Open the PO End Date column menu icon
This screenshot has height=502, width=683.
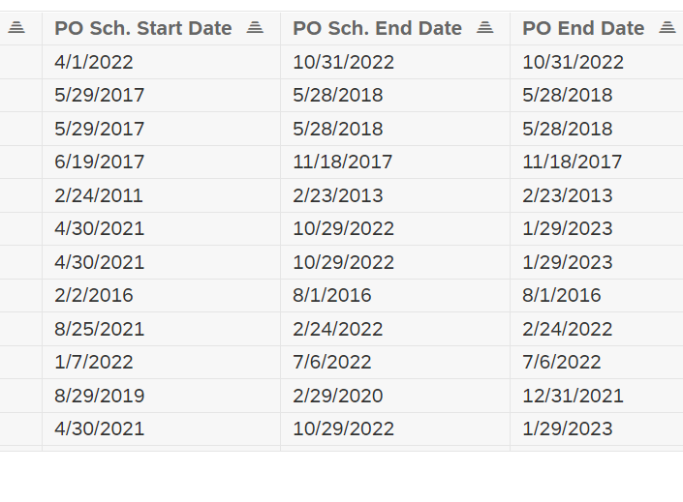pos(667,28)
